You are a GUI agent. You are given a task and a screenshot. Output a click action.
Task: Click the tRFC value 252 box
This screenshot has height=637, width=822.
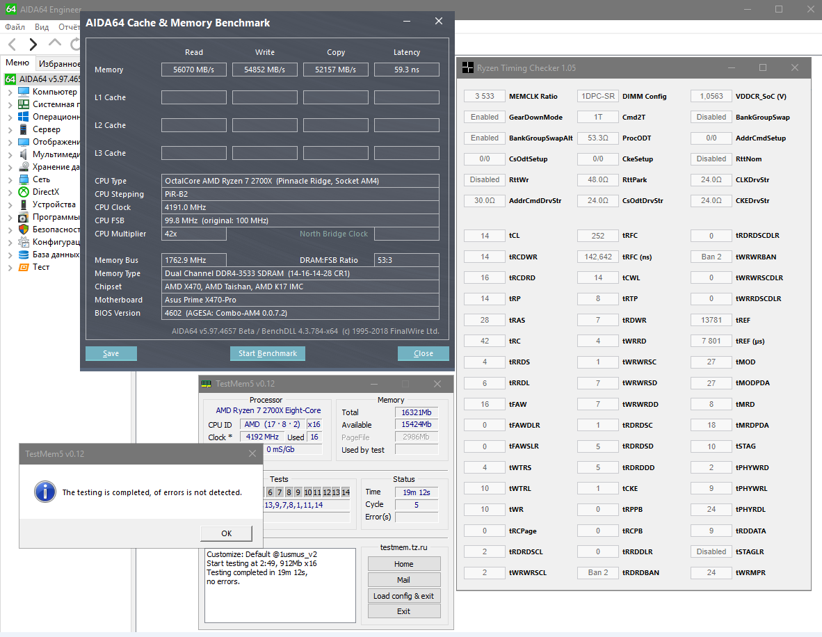point(598,236)
